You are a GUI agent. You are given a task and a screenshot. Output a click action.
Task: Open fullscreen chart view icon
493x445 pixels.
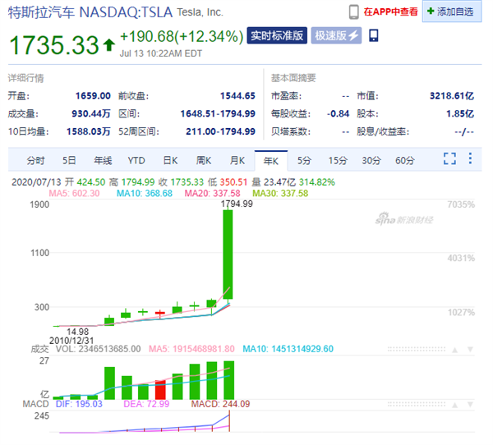pyautogui.click(x=449, y=158)
